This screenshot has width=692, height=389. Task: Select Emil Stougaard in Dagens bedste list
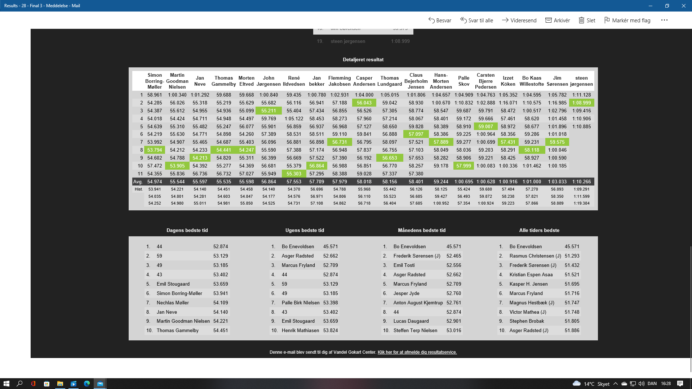[173, 284]
